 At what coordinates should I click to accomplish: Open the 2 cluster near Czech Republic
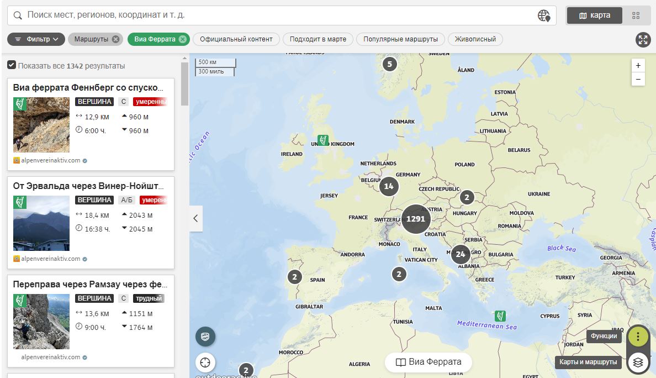point(467,197)
